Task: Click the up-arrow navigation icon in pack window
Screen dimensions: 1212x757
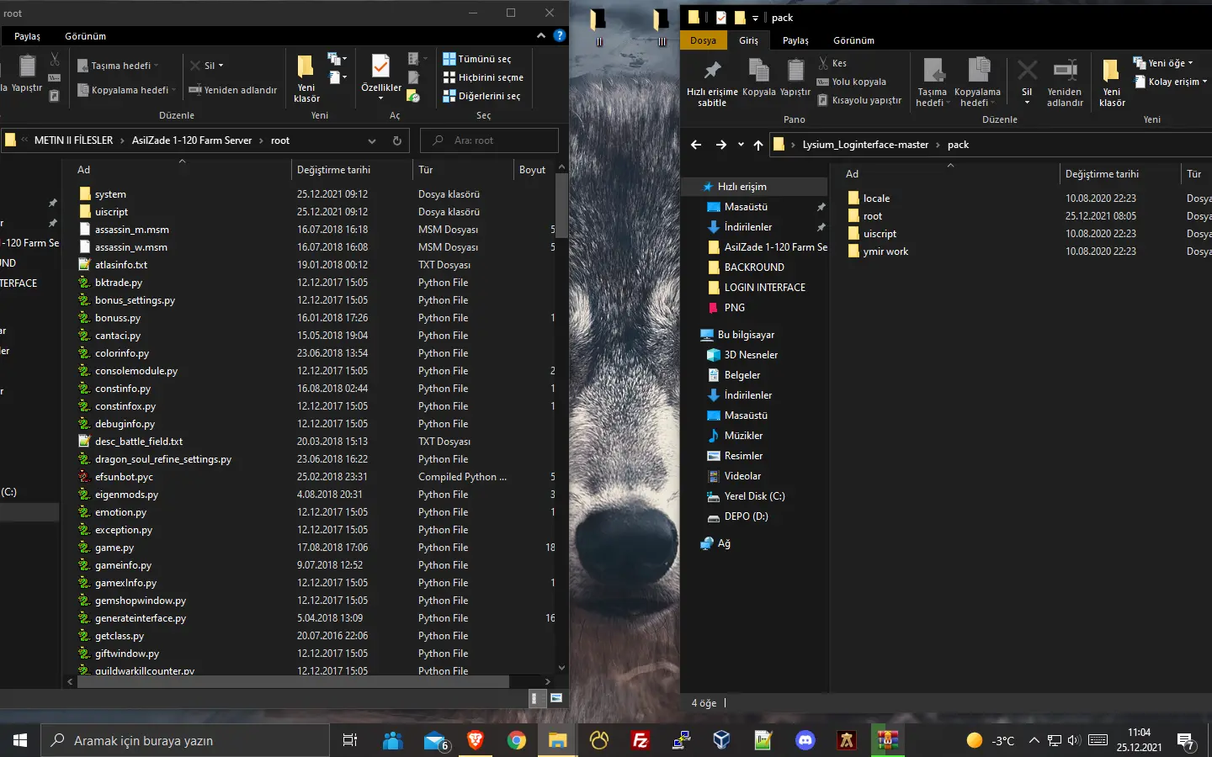Action: pos(758,145)
